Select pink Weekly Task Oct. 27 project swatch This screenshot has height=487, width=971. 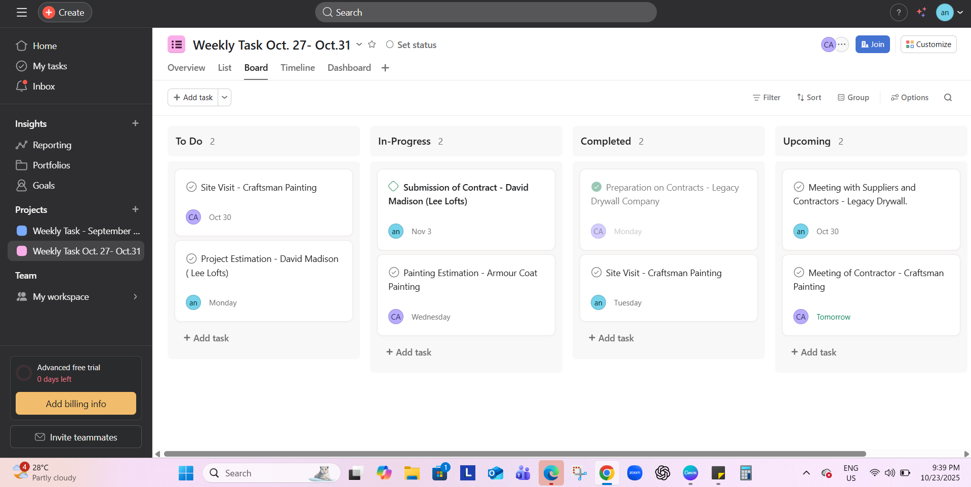(22, 251)
